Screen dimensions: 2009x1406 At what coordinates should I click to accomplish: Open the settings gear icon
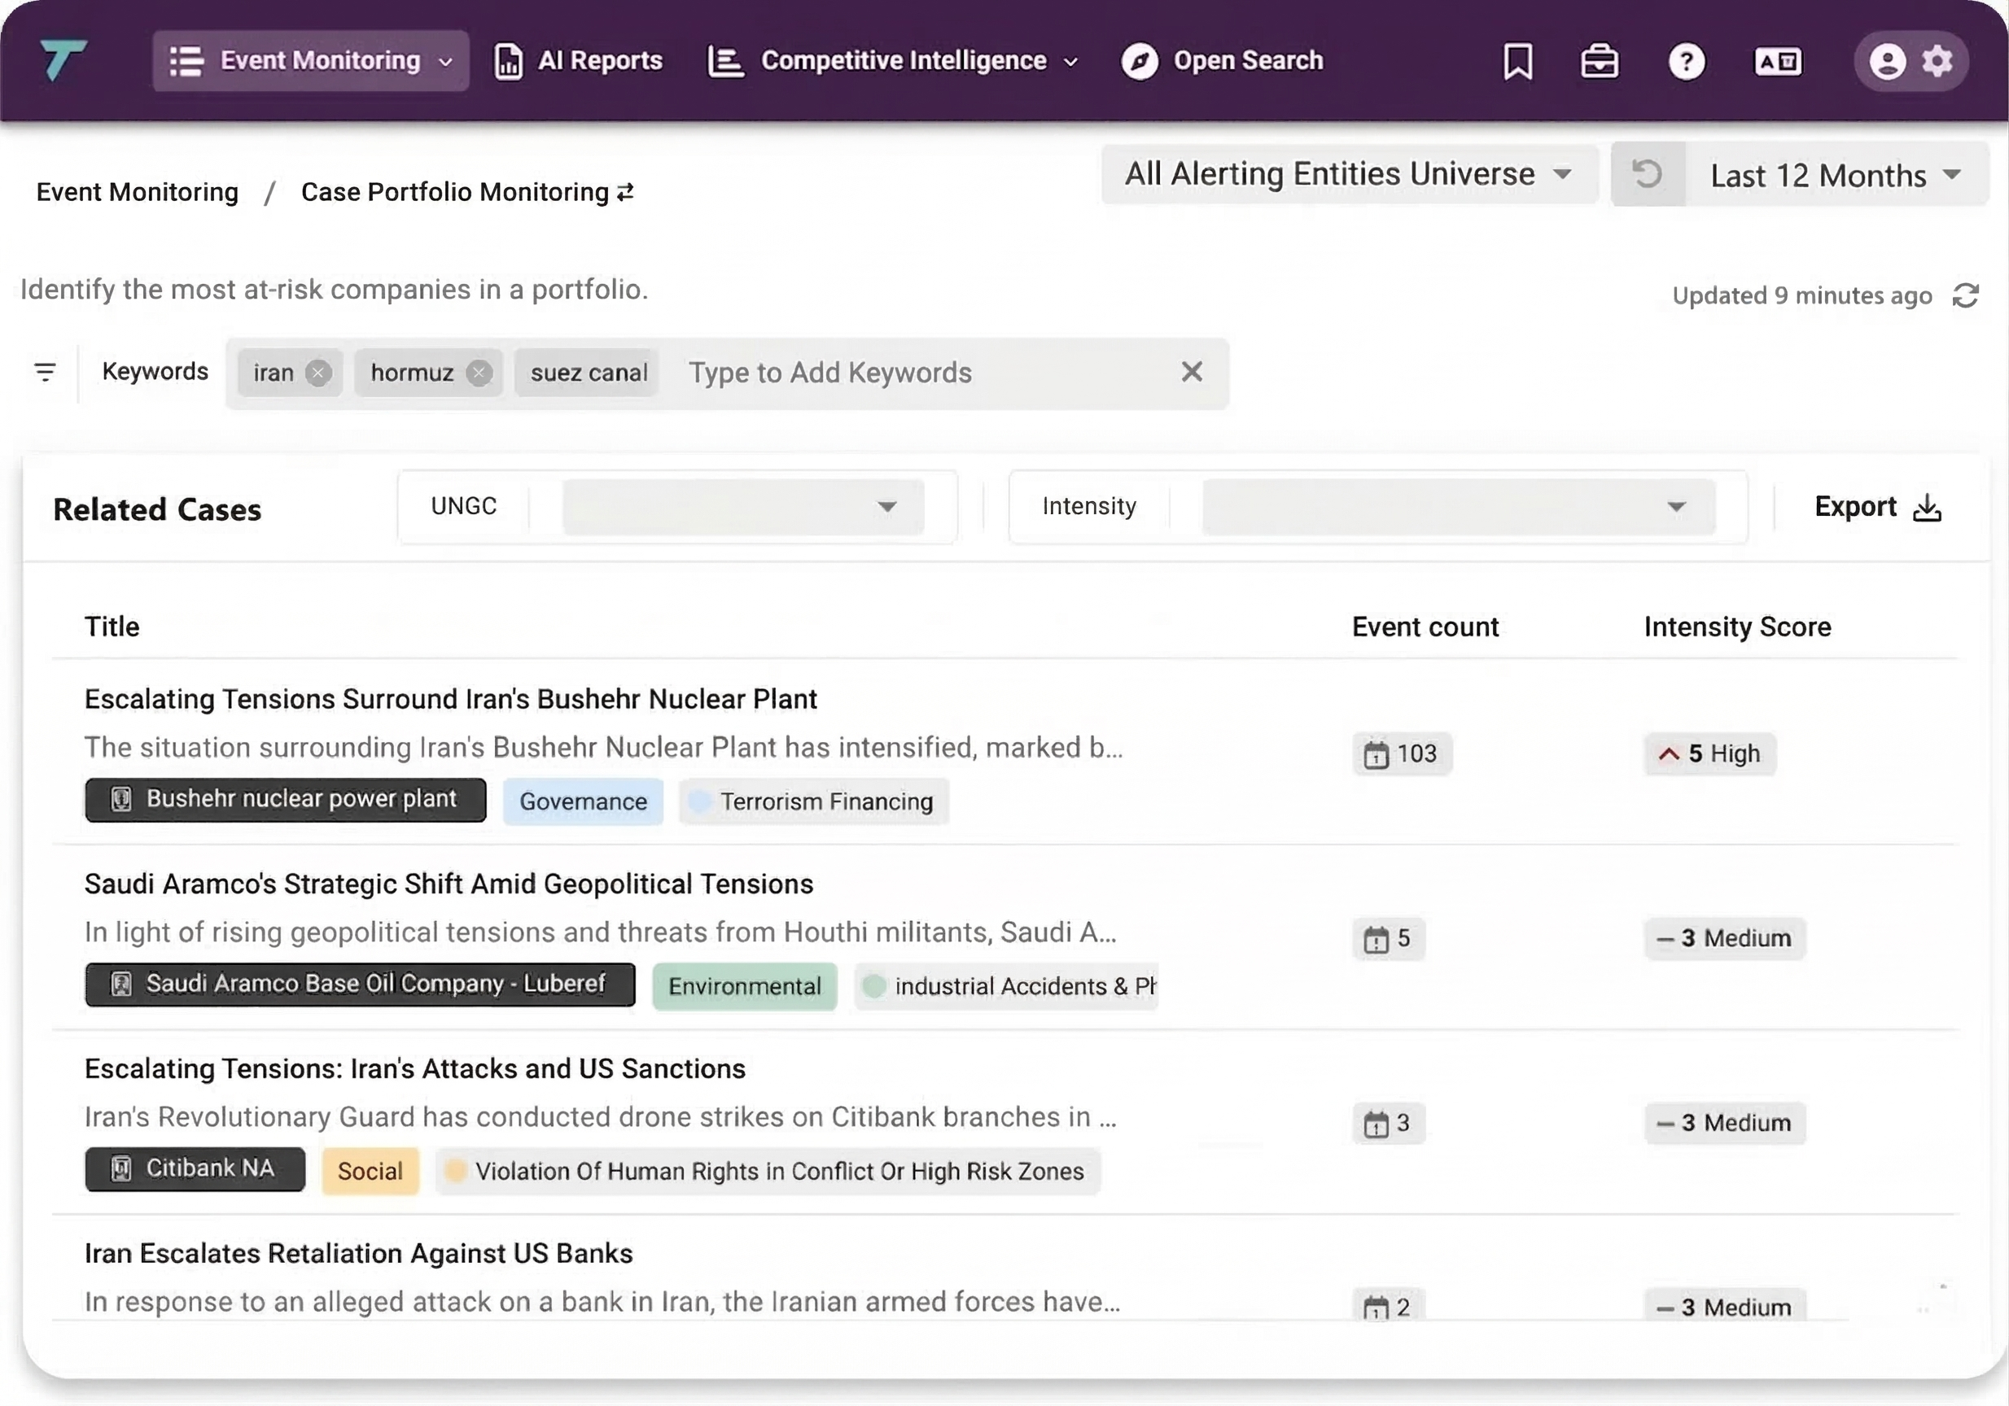click(x=1937, y=61)
